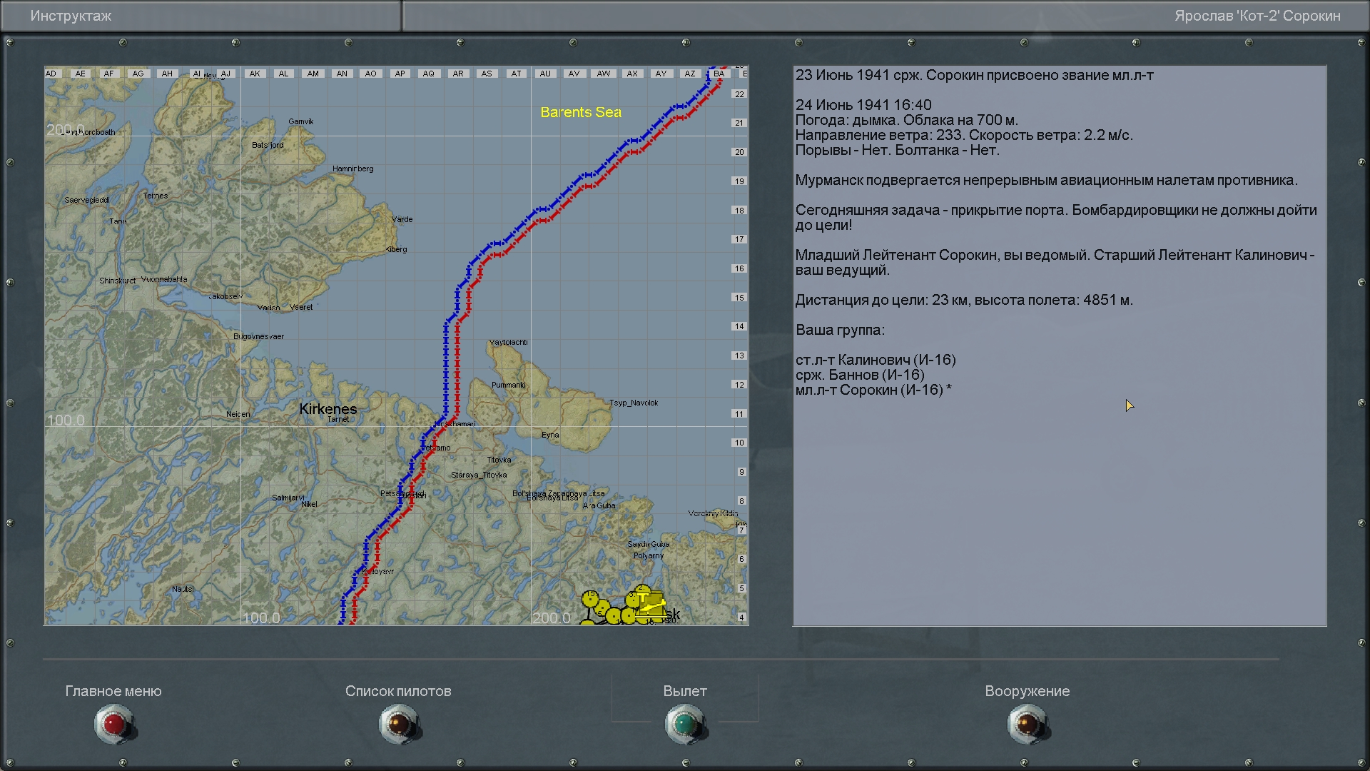
Task: Click the AU column grid label
Action: [545, 74]
